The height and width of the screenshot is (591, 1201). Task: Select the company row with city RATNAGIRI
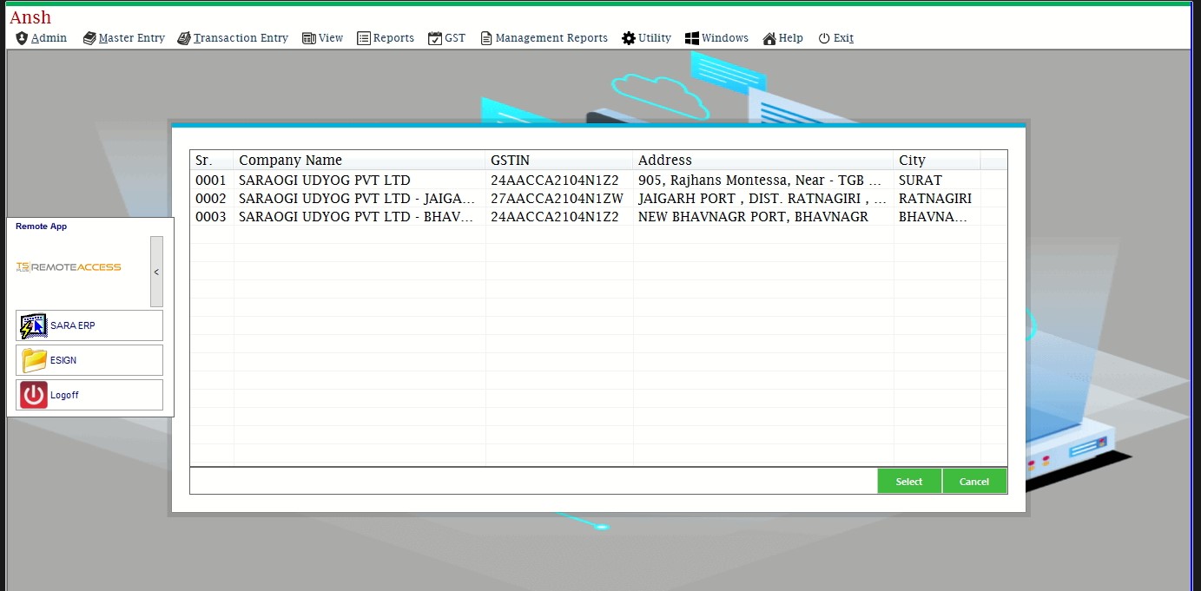click(934, 199)
